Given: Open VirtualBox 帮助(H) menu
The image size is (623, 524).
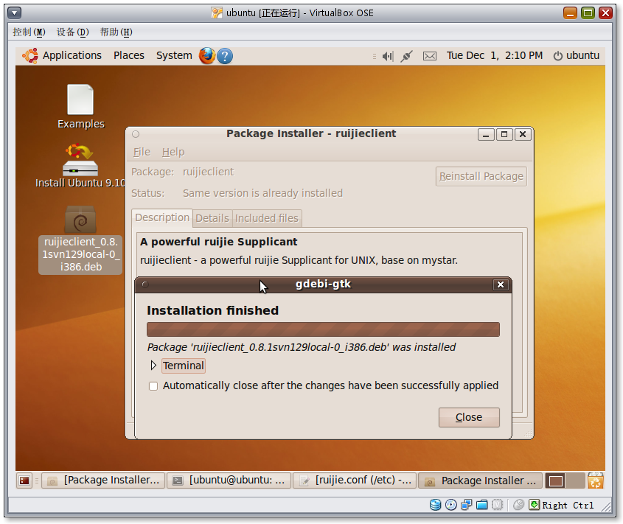Looking at the screenshot, I should [116, 32].
